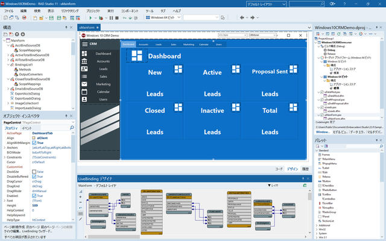Click the green Run play icon
Viewport: 386px width, 241px height.
tap(90, 17)
